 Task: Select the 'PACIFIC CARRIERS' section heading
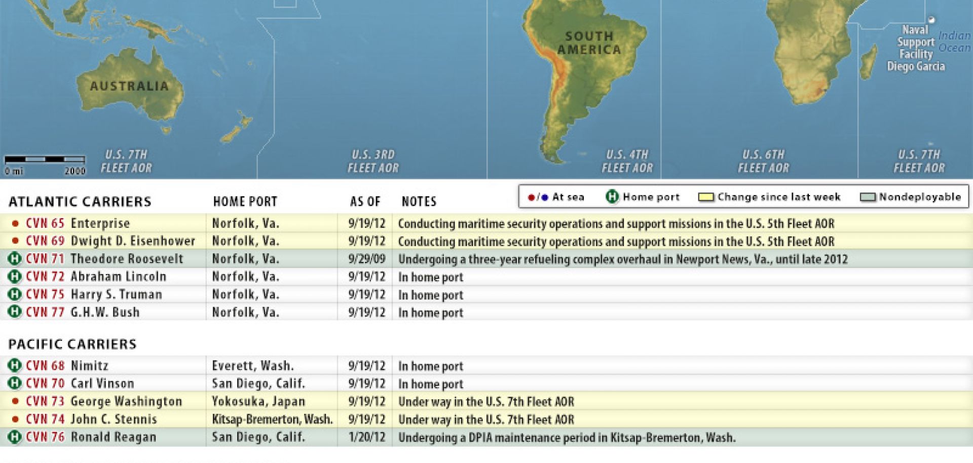72,344
